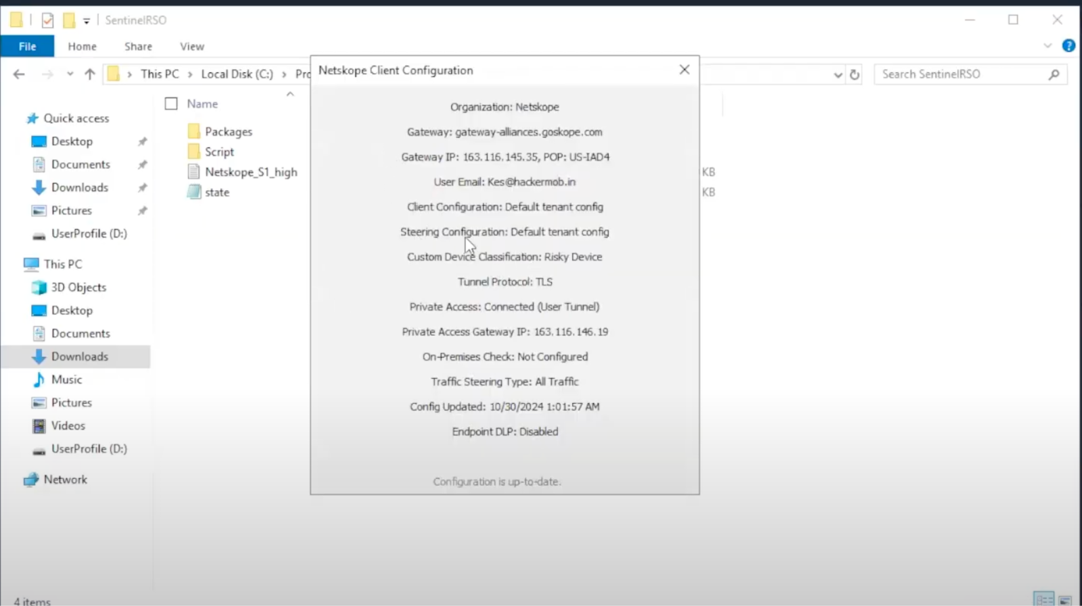Click the Back navigation arrow
Screen dimensions: 1082x606
click(x=19, y=74)
